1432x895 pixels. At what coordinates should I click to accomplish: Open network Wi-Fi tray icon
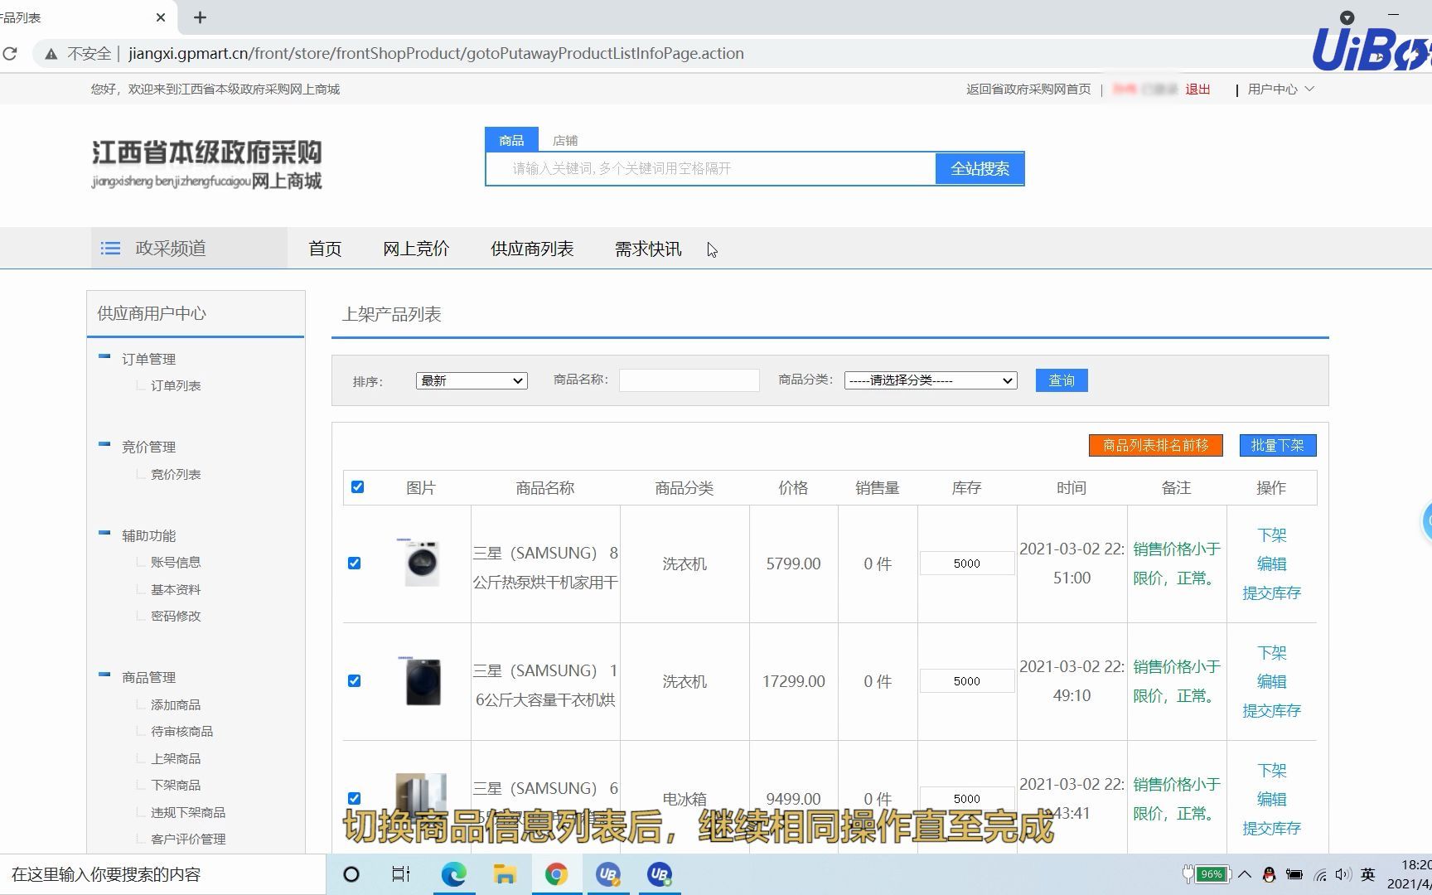[x=1320, y=874]
